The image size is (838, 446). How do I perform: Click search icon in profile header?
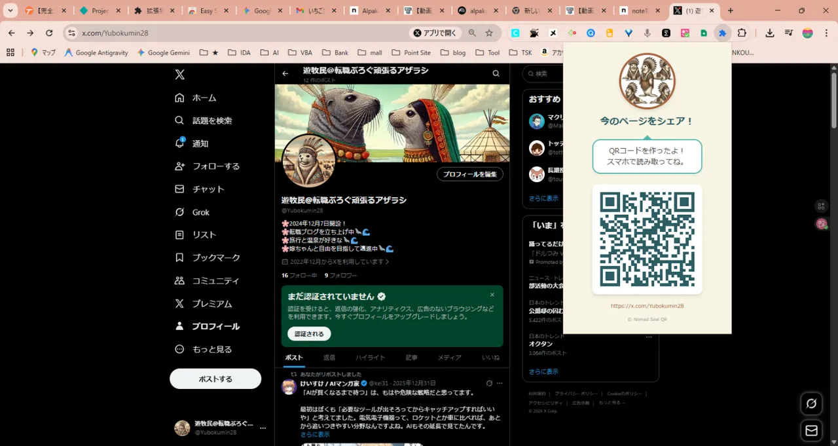[496, 73]
